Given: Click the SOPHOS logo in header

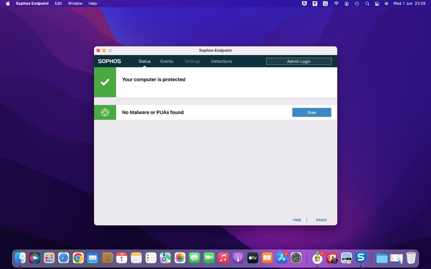Looking at the screenshot, I should tap(109, 61).
